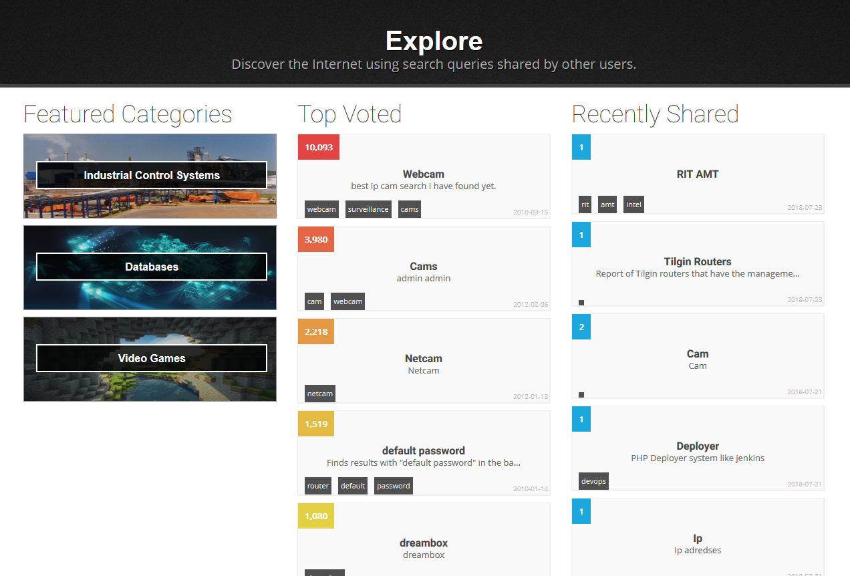Select the 'intel' tag
This screenshot has height=576, width=850.
coord(633,204)
